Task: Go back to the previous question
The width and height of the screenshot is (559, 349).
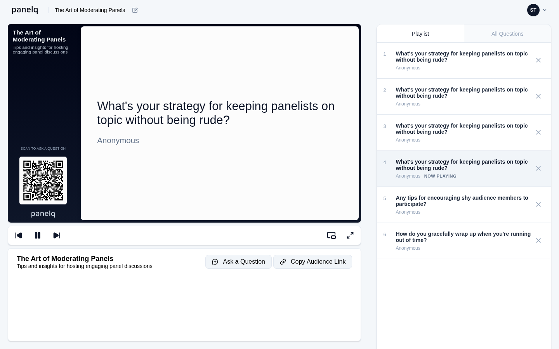Action: 19,235
